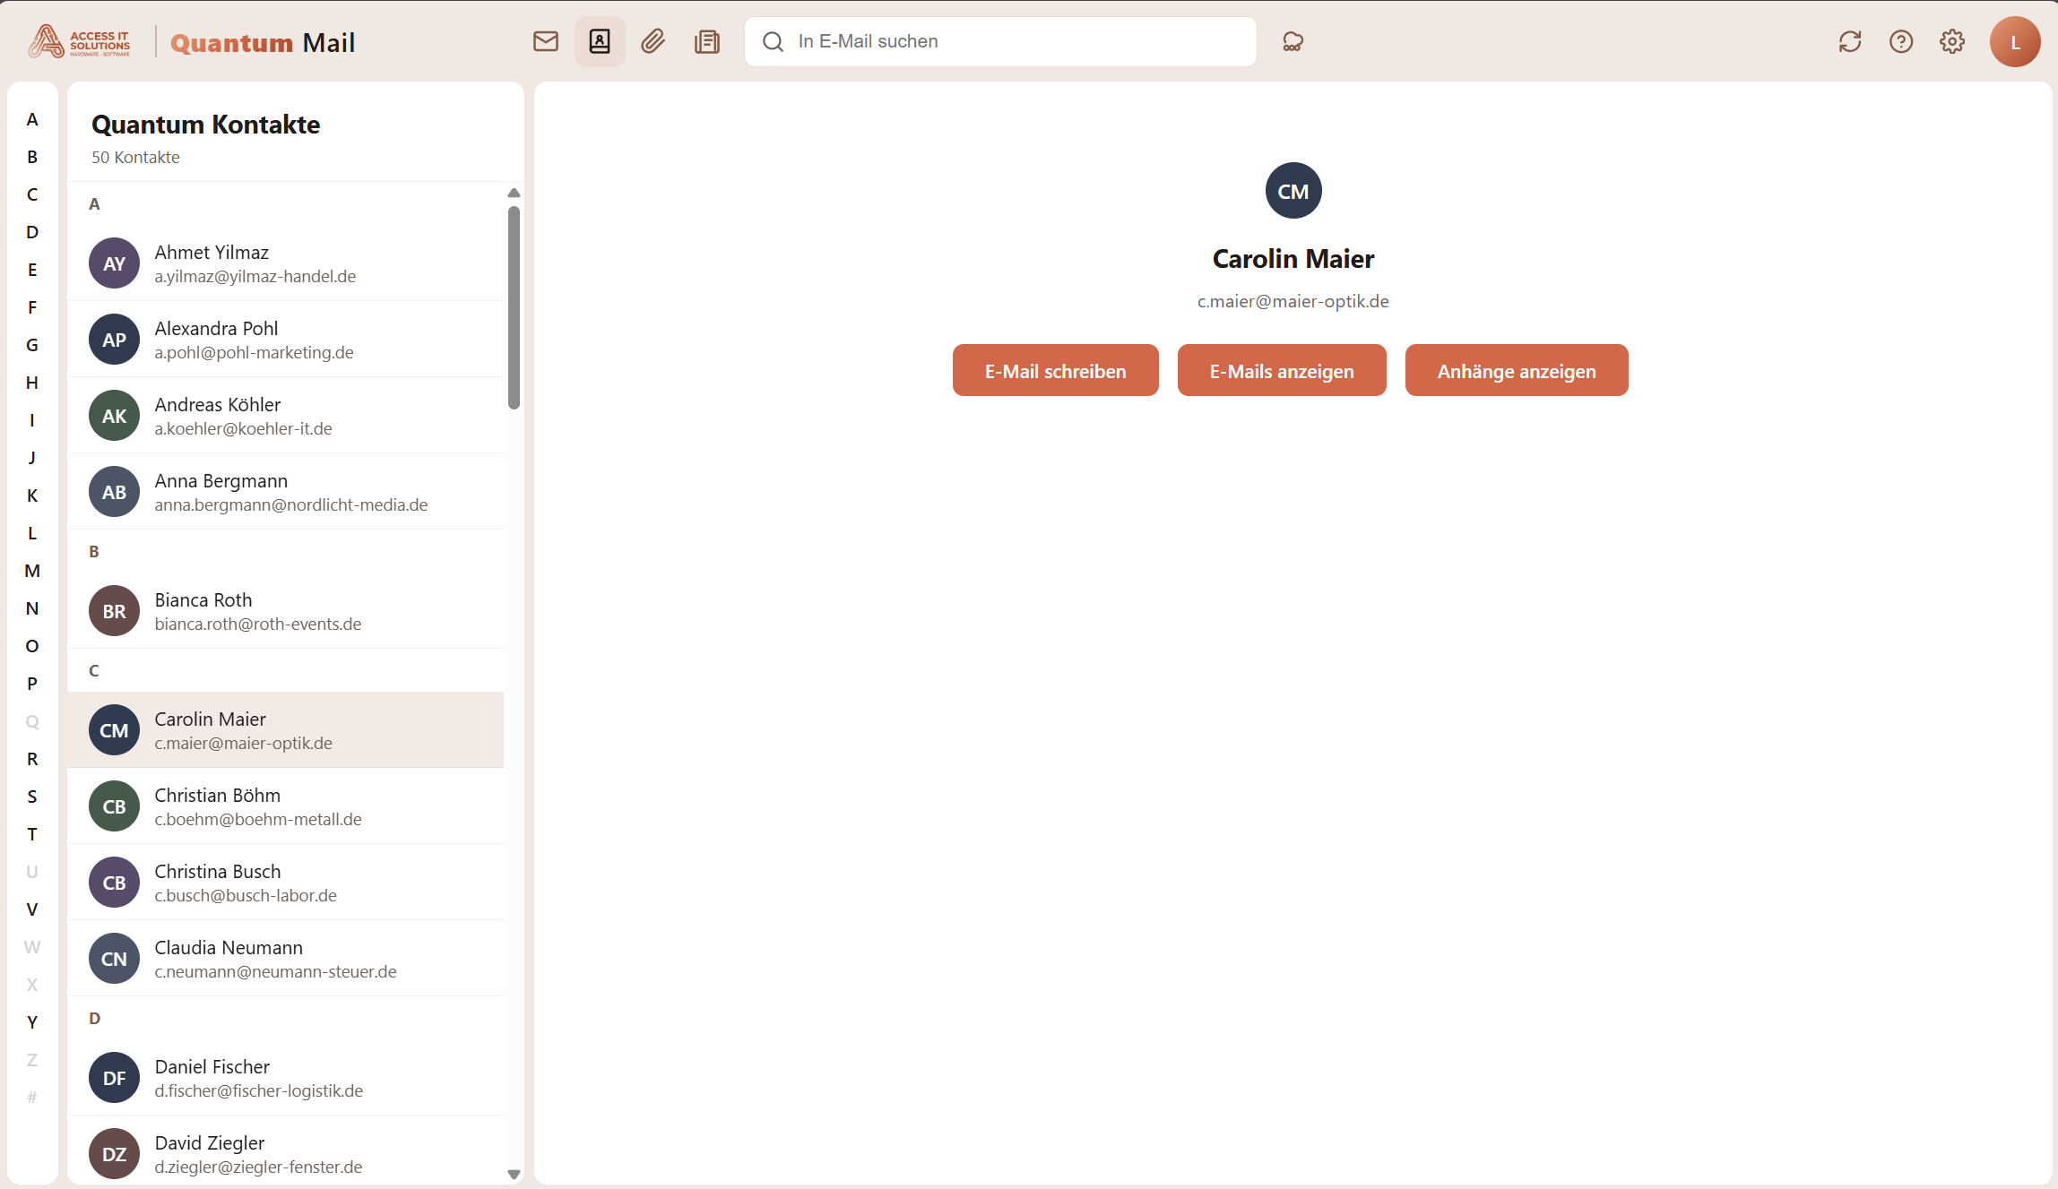Jump to letter K in alphabet index
This screenshot has height=1189, width=2058.
(x=32, y=495)
